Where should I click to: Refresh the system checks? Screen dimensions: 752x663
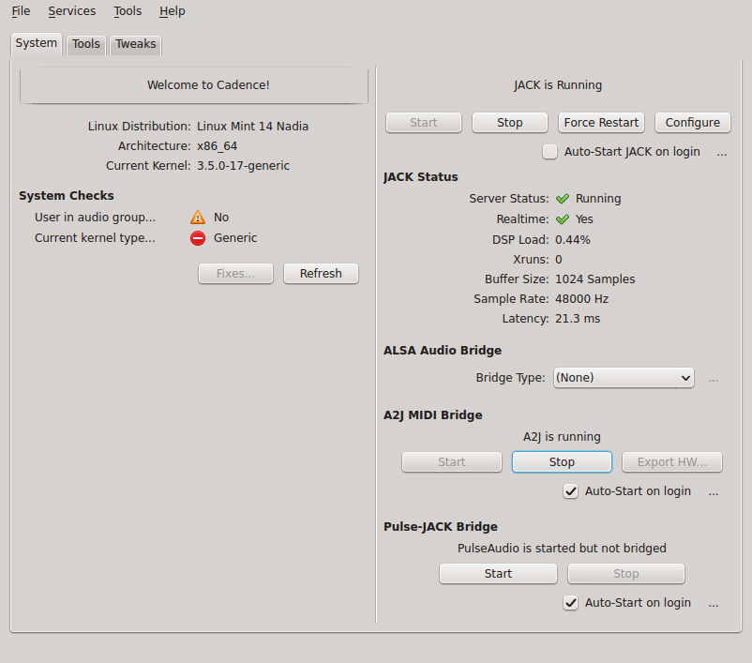(x=321, y=274)
